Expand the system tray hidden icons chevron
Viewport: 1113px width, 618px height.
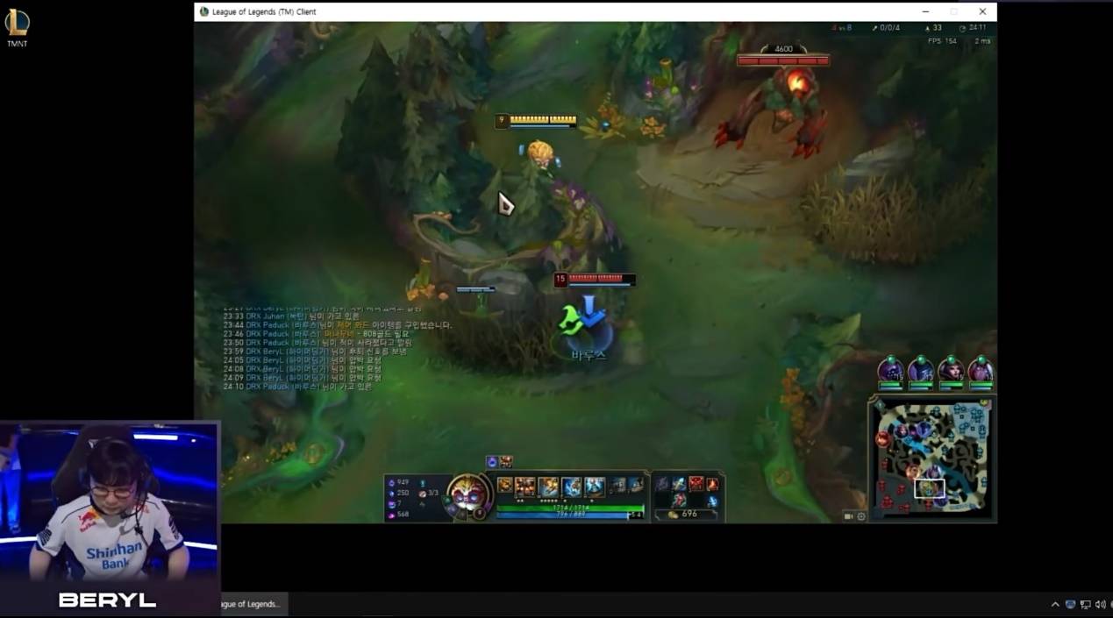coord(1055,604)
